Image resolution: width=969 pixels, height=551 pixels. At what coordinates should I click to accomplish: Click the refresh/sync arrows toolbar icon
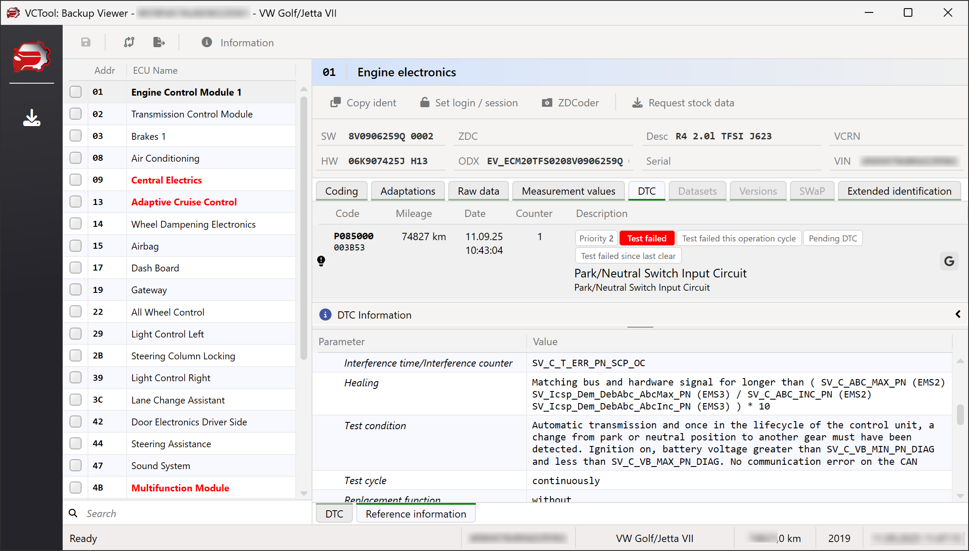pyautogui.click(x=129, y=42)
